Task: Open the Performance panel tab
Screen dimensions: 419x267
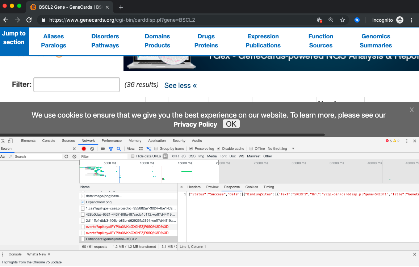Action: tap(112, 141)
